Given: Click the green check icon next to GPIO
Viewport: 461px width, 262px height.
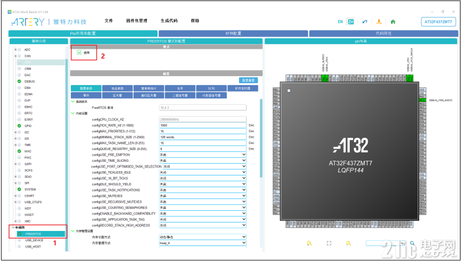Looking at the screenshot, I should (x=19, y=126).
